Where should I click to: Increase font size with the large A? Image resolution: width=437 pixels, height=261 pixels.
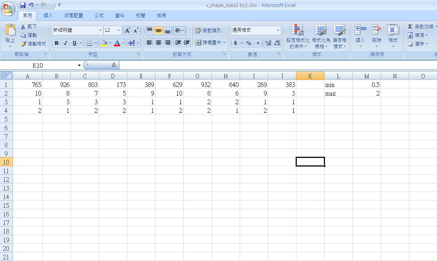click(127, 31)
